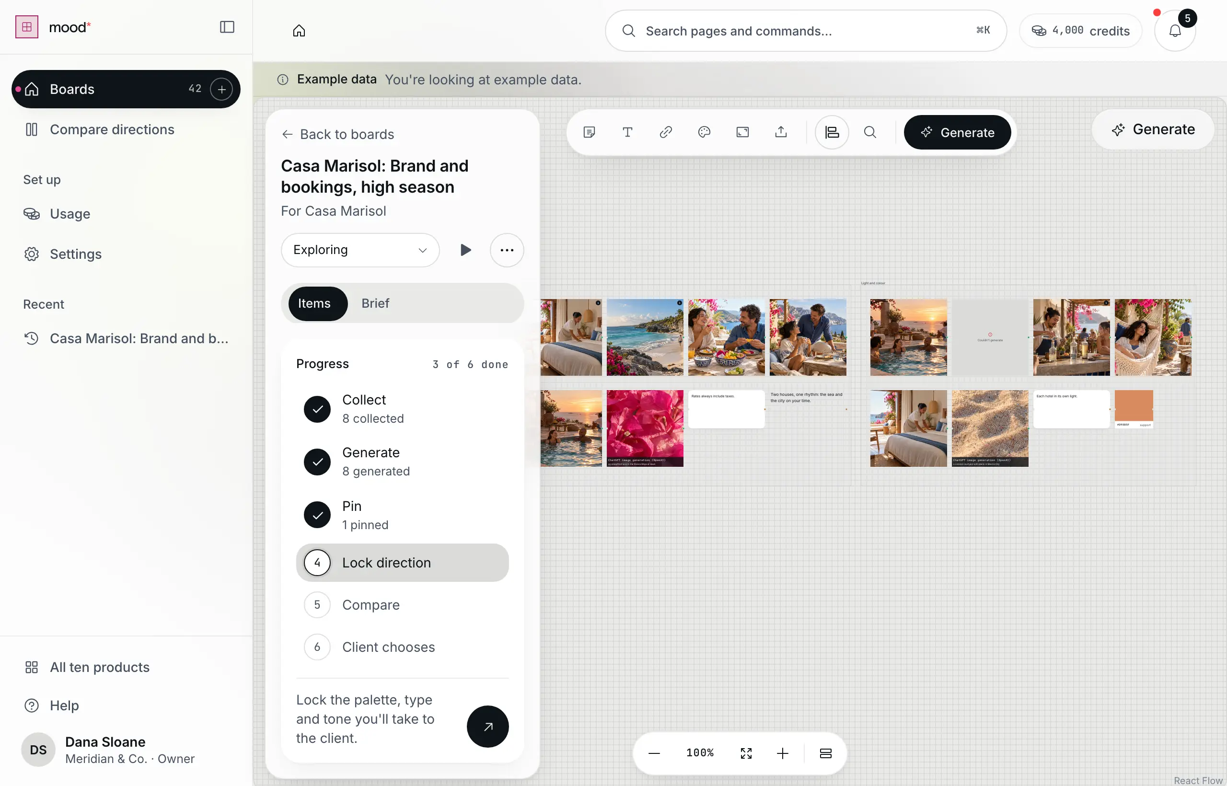Focus the search pages and commands field
The height and width of the screenshot is (786, 1227).
coord(805,31)
